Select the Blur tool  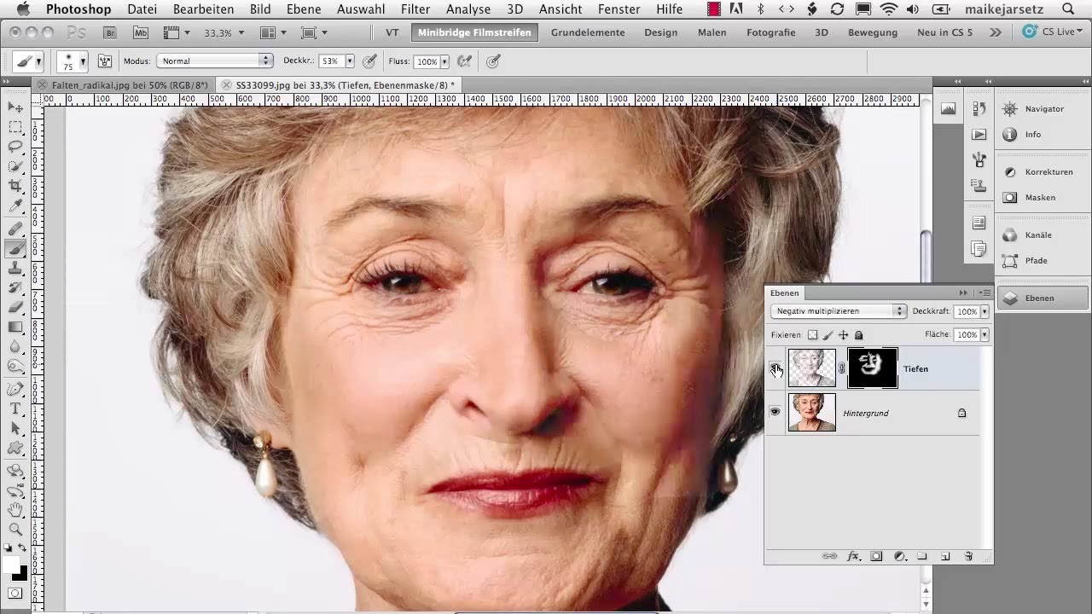click(15, 347)
